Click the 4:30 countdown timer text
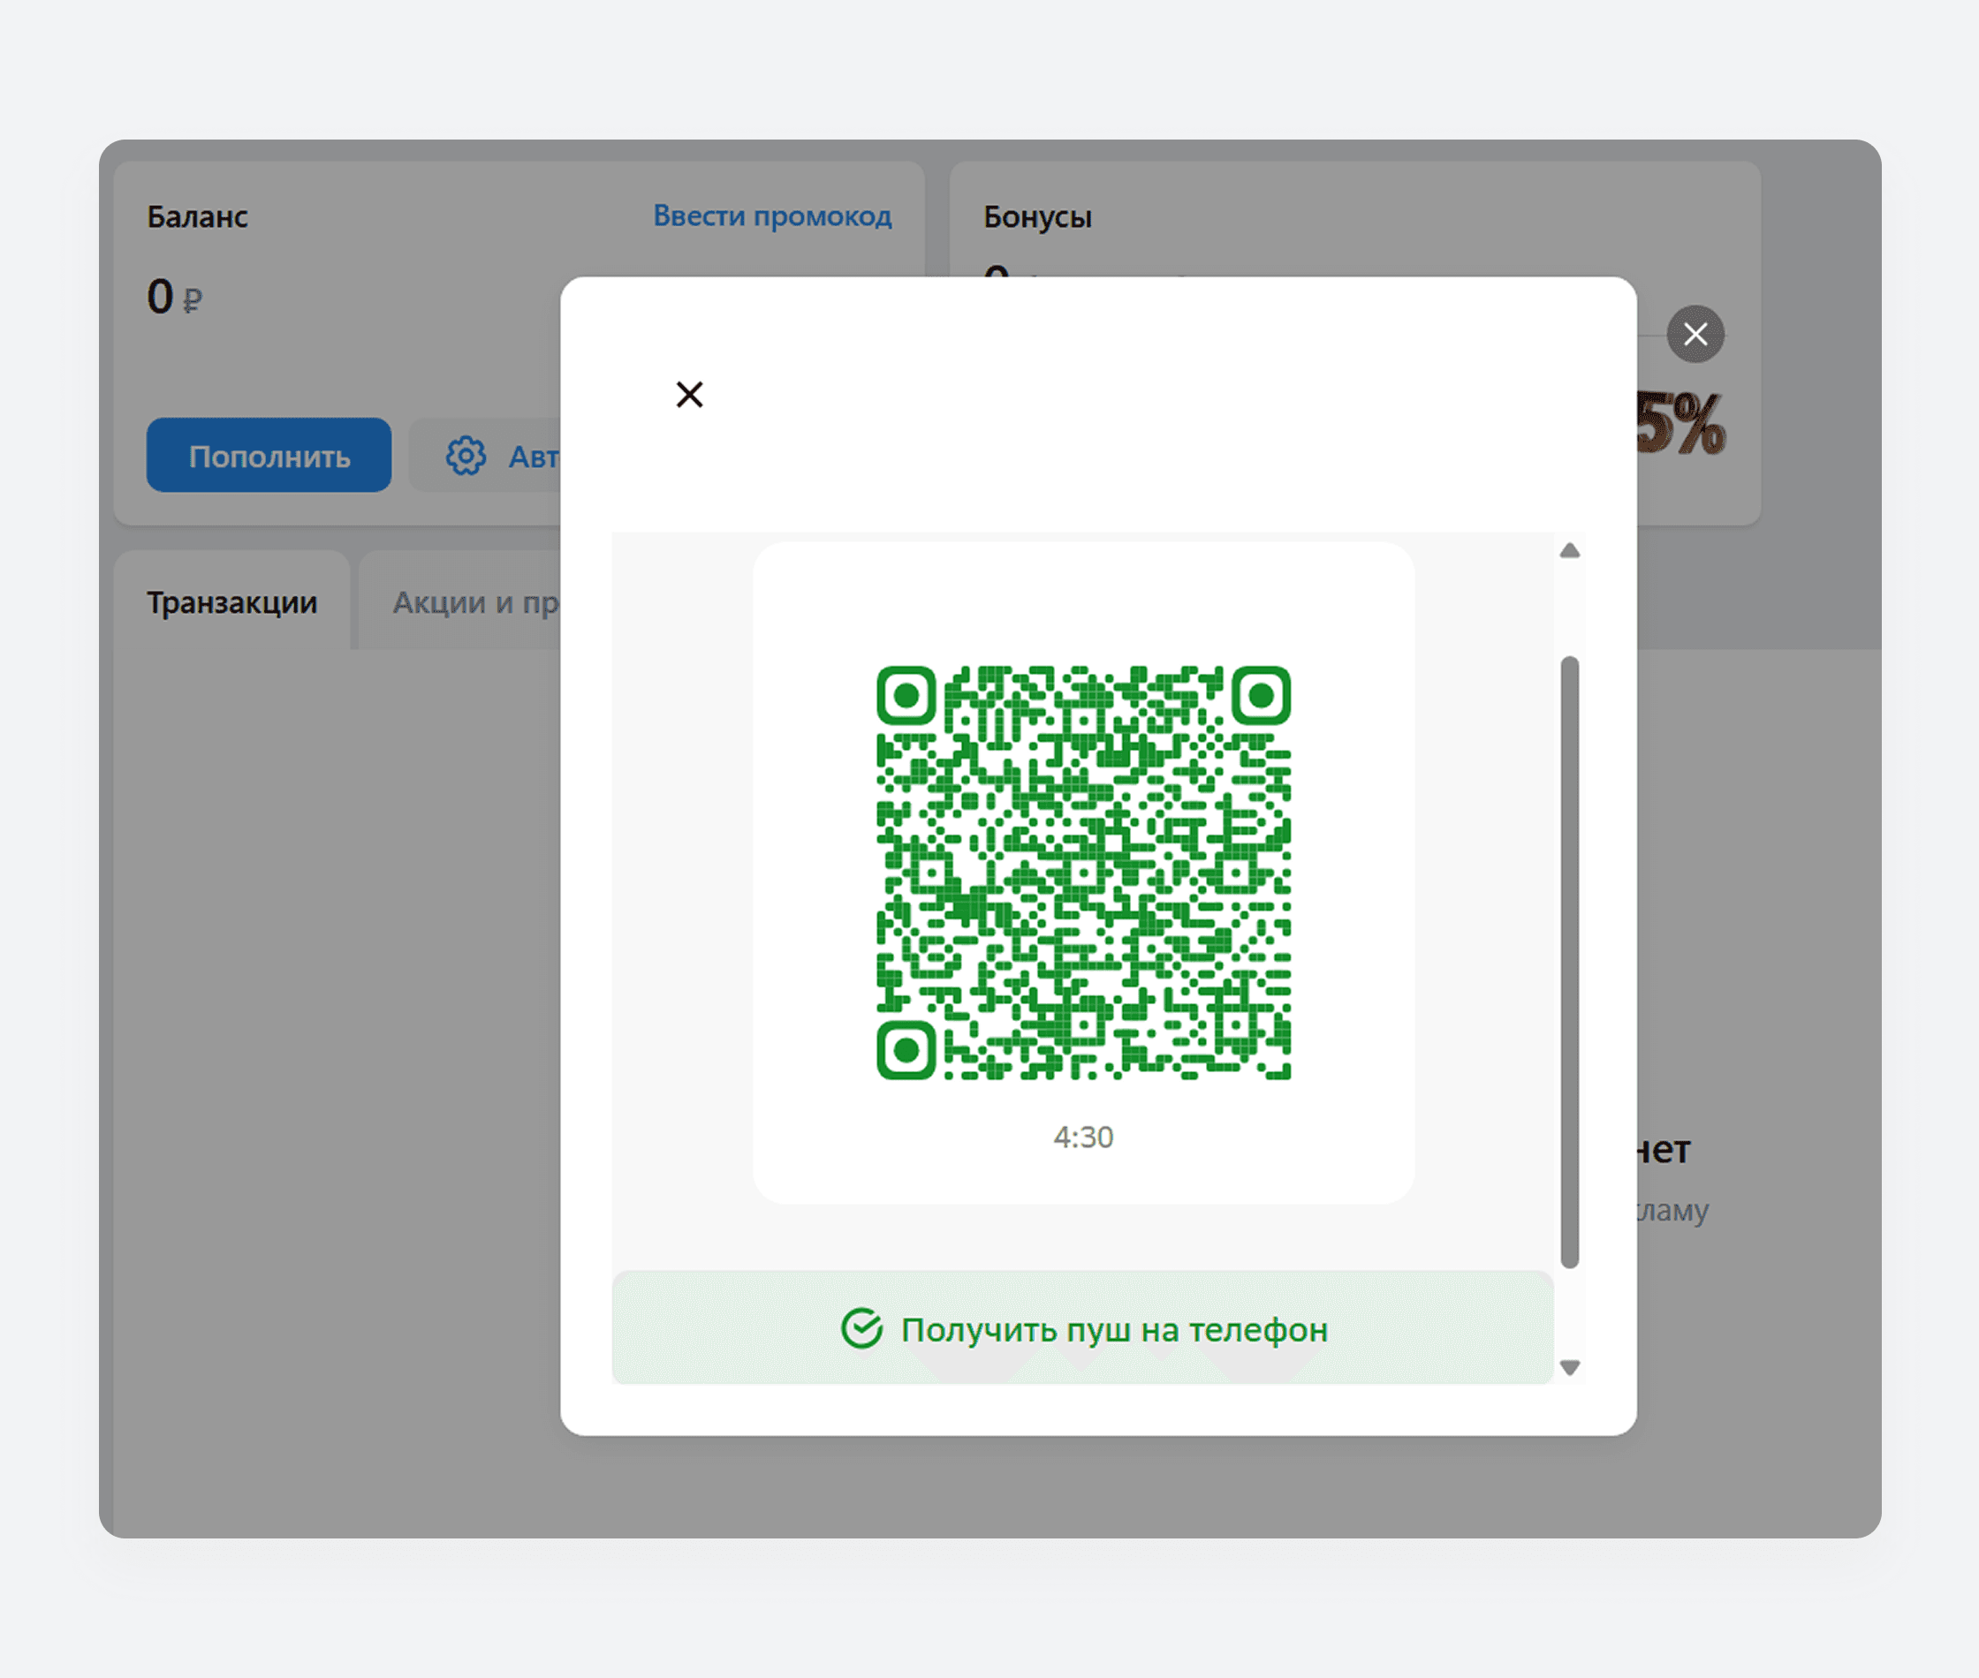 [x=1084, y=1137]
